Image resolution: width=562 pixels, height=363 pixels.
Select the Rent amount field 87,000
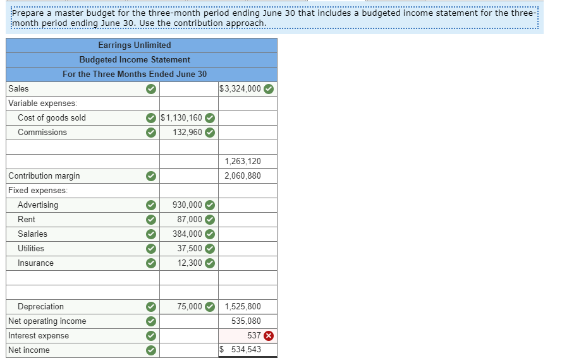tap(189, 220)
